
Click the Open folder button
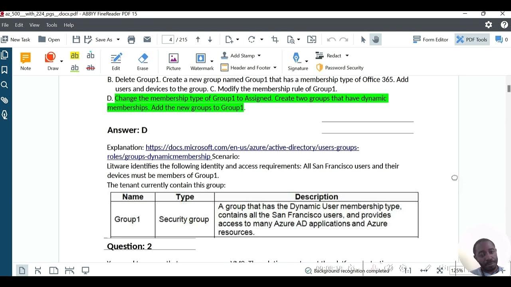49,39
